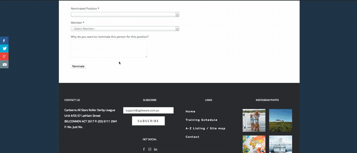
Task: Open the LinkedIn icon under Get Social
Action: coord(155,149)
